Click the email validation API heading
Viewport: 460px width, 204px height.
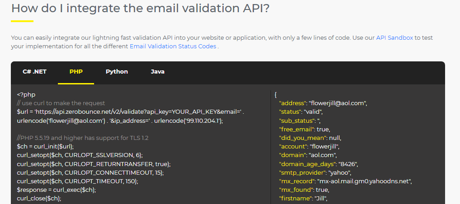pyautogui.click(x=140, y=9)
